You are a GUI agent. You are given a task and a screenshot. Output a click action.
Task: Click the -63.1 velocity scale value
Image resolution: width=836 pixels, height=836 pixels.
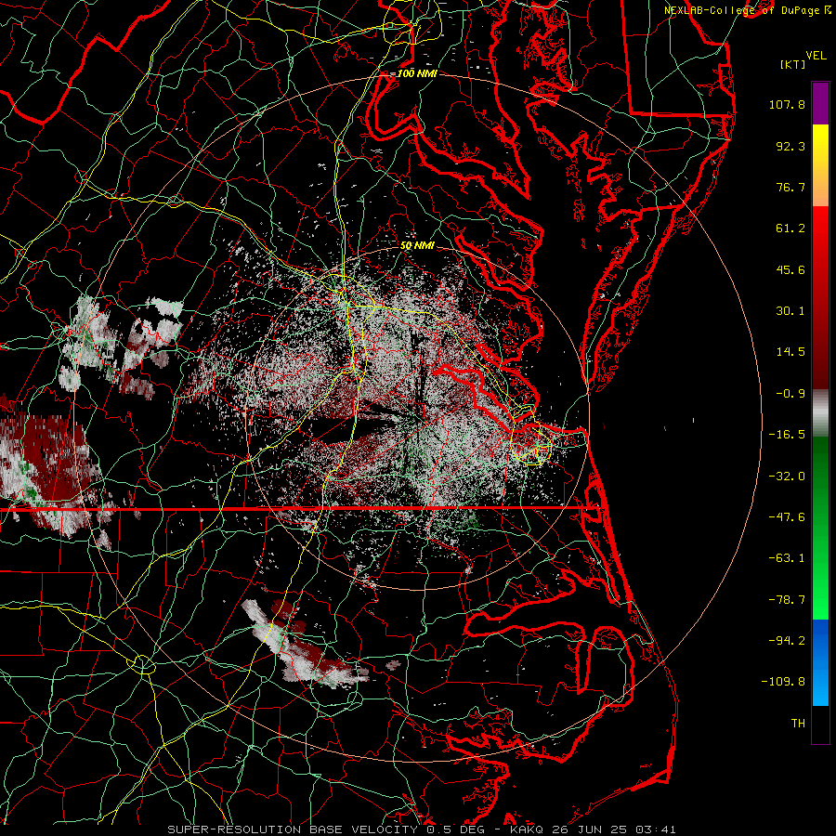click(x=787, y=558)
